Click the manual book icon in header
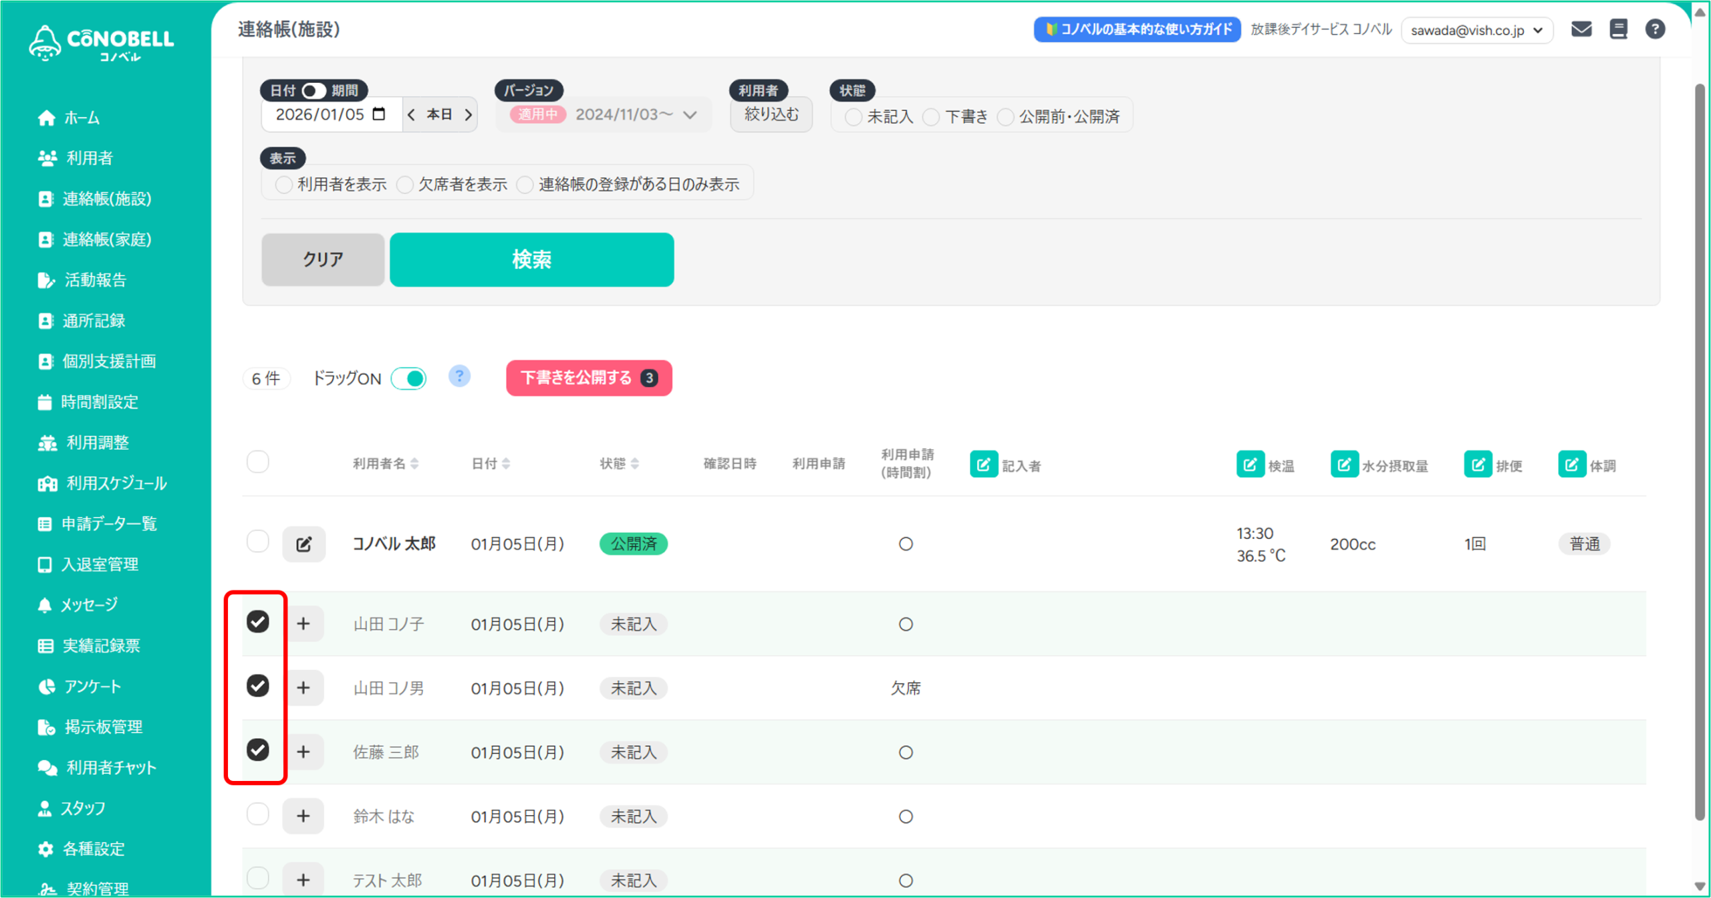 point(1618,29)
